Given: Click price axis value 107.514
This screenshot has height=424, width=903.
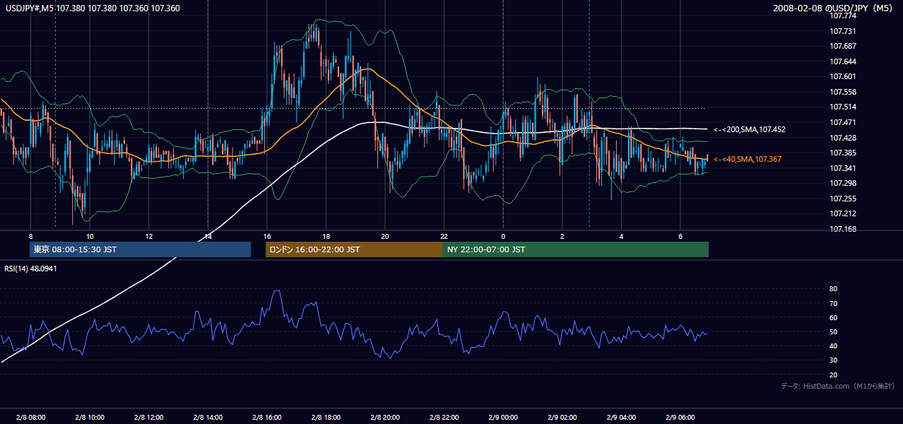Looking at the screenshot, I should (844, 107).
